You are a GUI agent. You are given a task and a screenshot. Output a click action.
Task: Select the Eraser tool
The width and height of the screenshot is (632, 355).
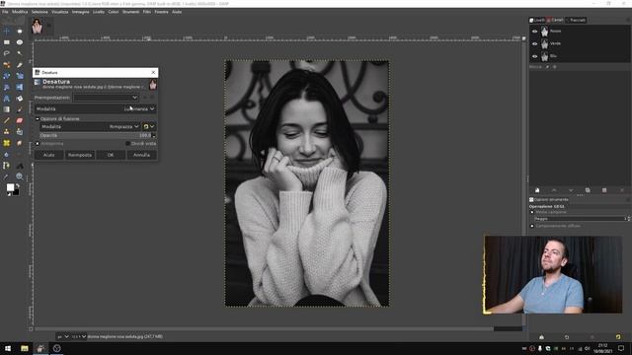pyautogui.click(x=20, y=120)
